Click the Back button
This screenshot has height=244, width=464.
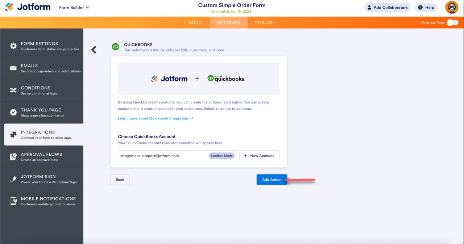pyautogui.click(x=120, y=180)
